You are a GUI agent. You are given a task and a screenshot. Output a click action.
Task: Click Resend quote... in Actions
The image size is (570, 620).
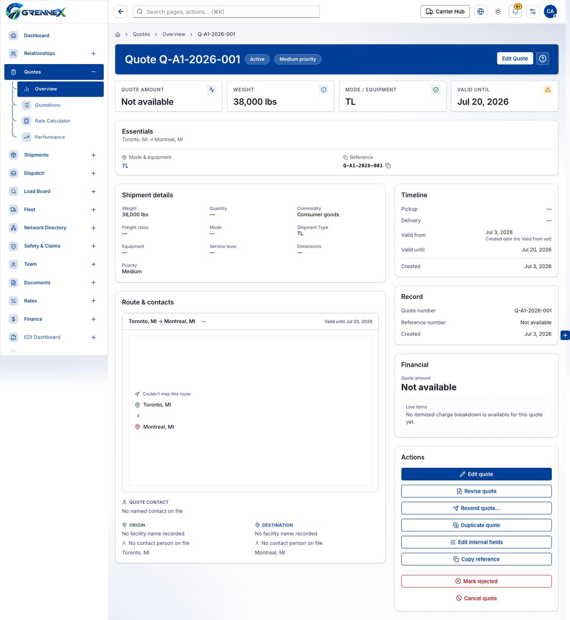(x=476, y=508)
